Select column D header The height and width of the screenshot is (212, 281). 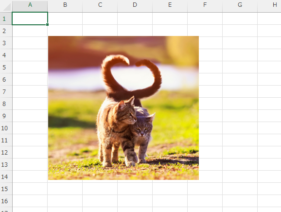point(135,5)
